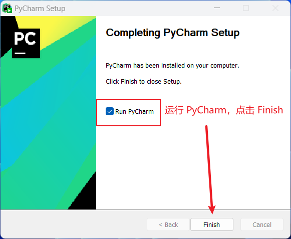Close the setup window with the X icon
Screen dimensions: 291x239
(275, 8)
